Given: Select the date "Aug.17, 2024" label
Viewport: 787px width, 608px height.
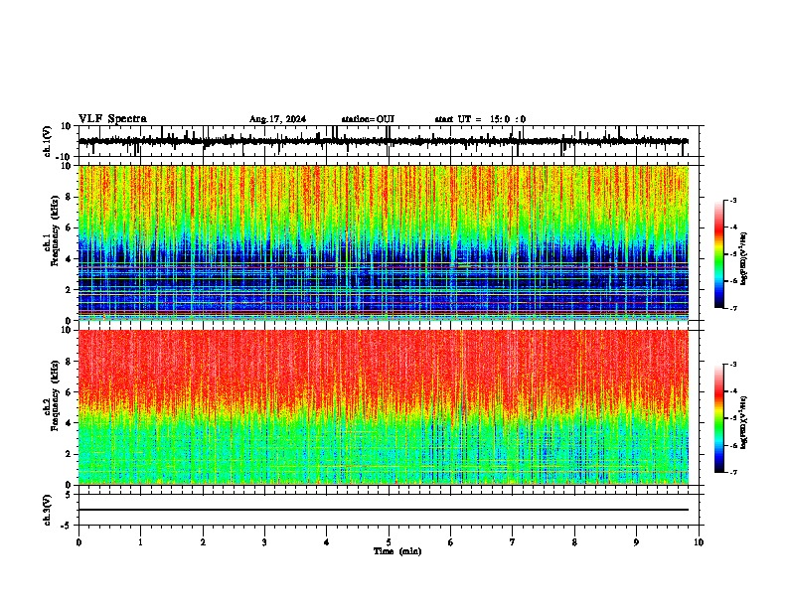Looking at the screenshot, I should click(277, 119).
